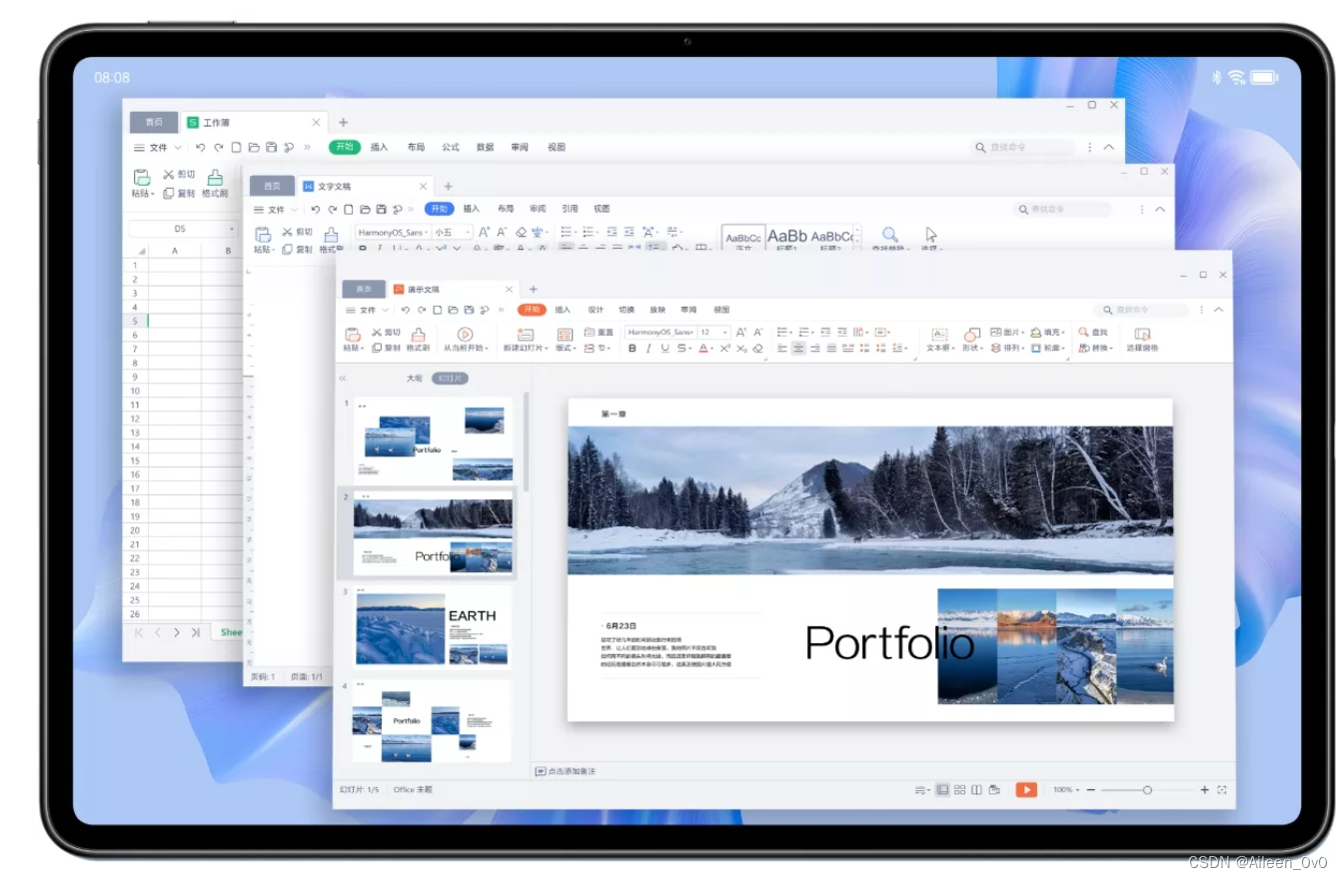Viewport: 1342px width, 879px height.
Task: Click Find and Replace icon in document window
Action: tap(889, 237)
